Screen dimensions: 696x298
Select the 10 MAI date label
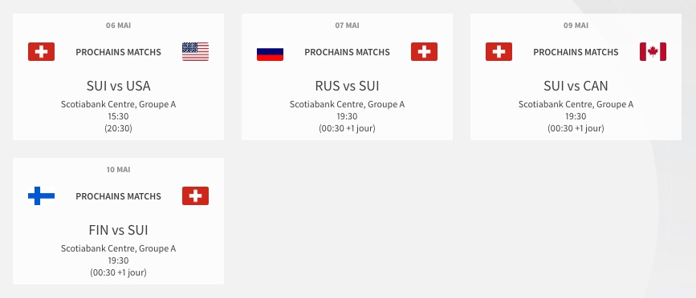point(119,170)
